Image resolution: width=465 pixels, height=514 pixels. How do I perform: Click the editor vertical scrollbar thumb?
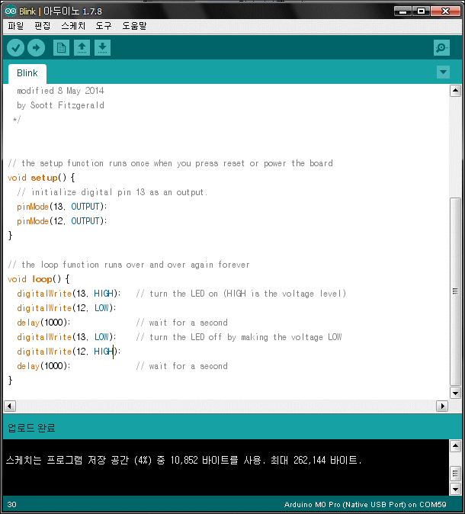(455, 291)
